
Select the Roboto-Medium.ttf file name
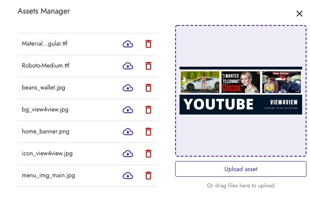coord(46,65)
